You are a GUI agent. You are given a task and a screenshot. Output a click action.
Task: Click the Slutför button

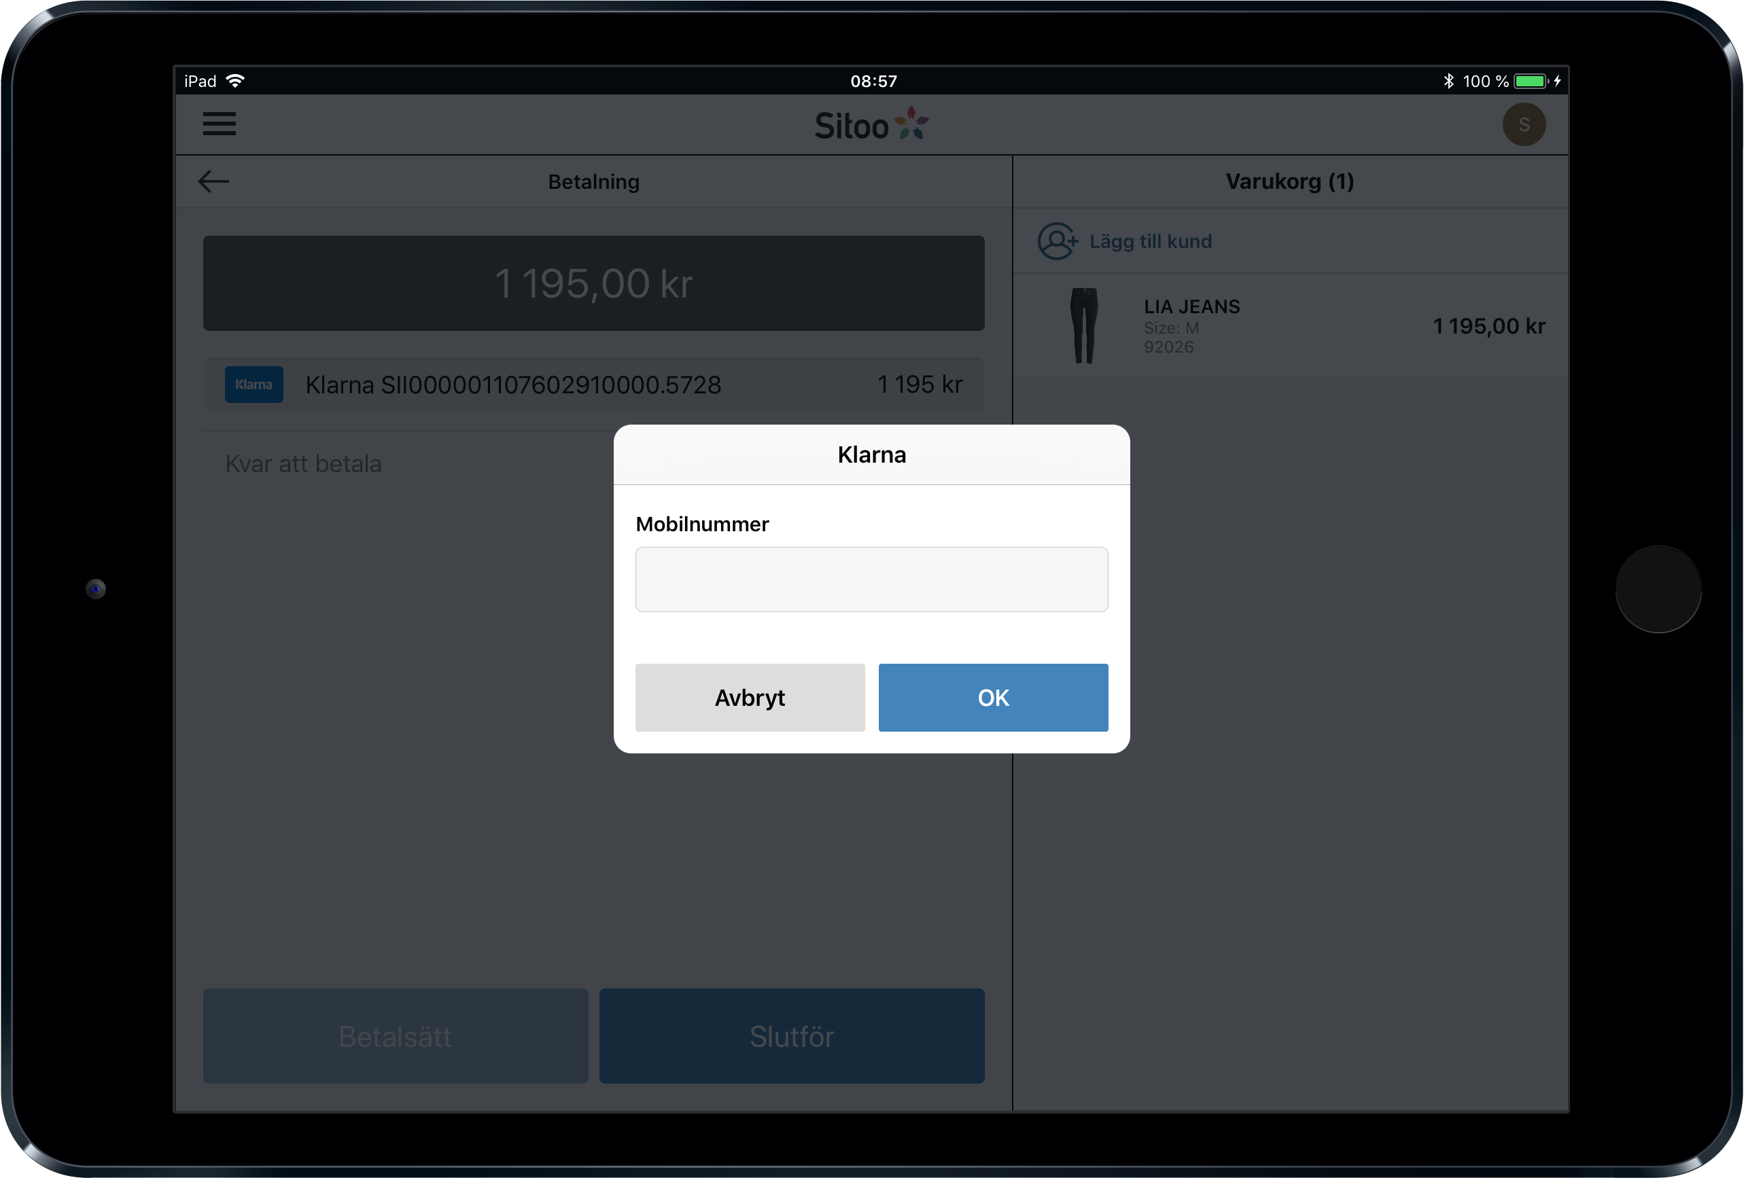792,1036
